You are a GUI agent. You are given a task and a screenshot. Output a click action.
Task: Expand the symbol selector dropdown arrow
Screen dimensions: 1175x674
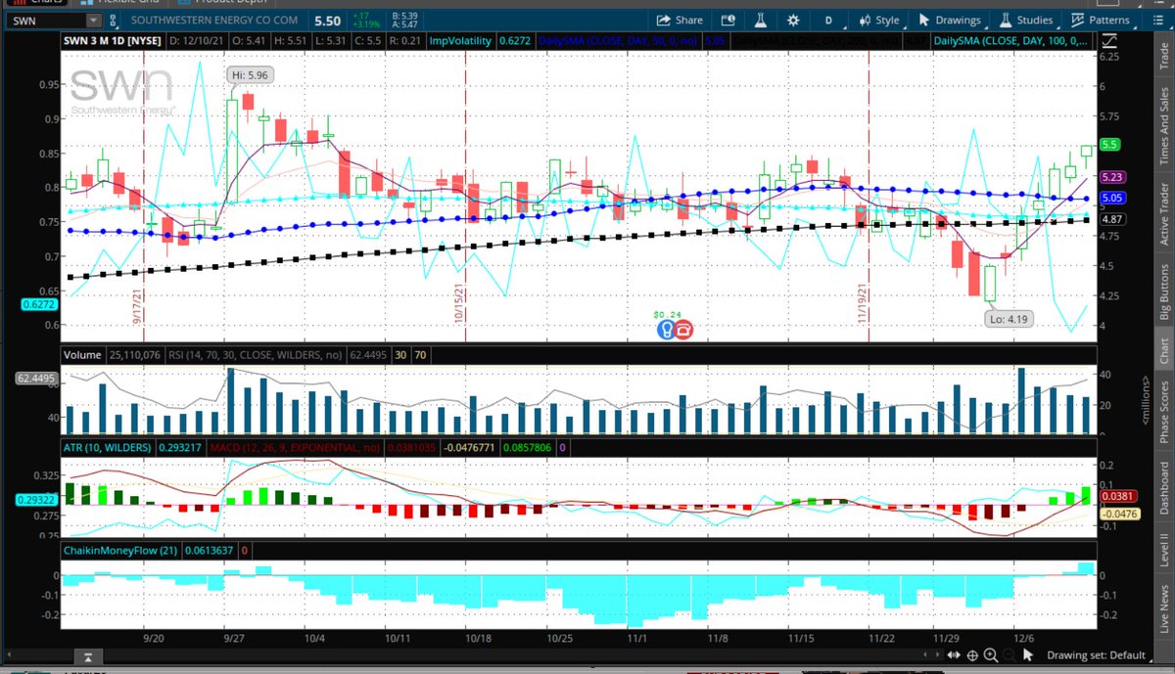(92, 20)
